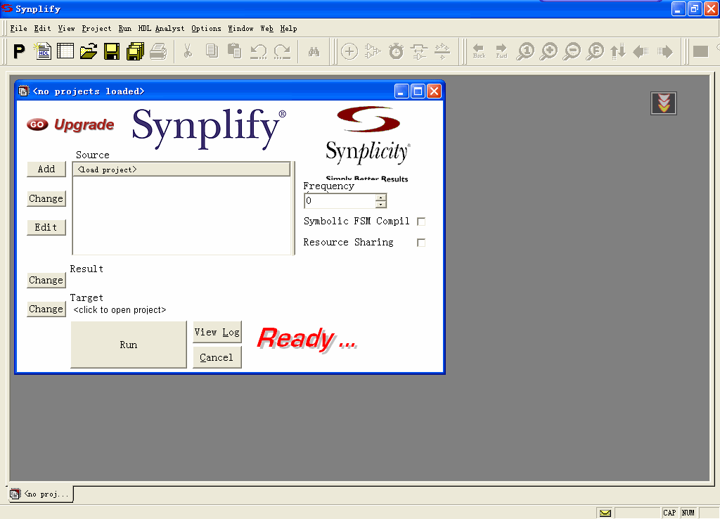Click the binoculars find icon

(x=314, y=51)
